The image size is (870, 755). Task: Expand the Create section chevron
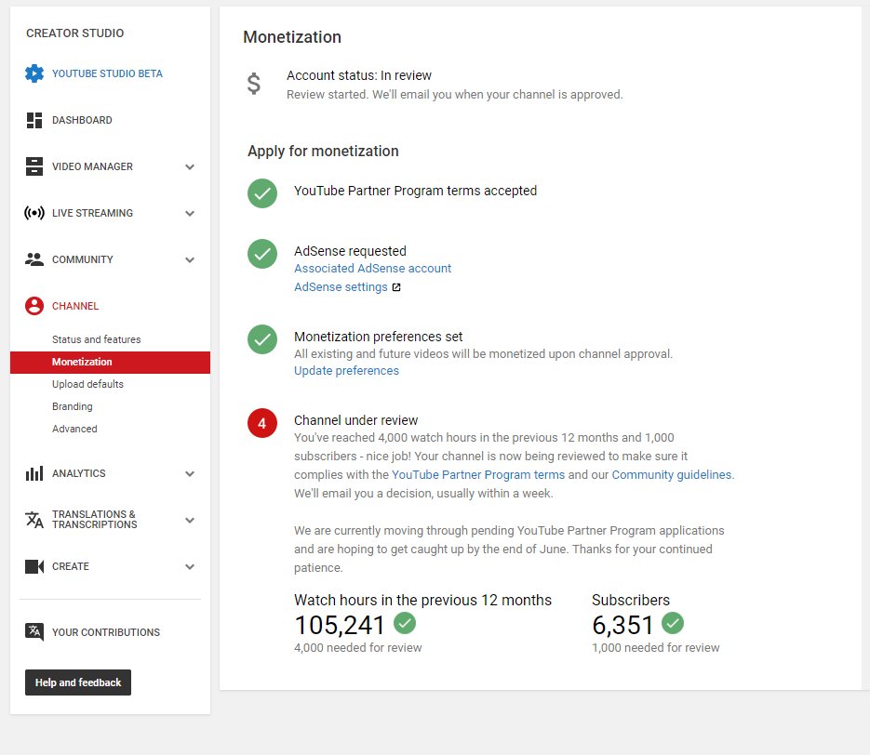[x=190, y=567]
